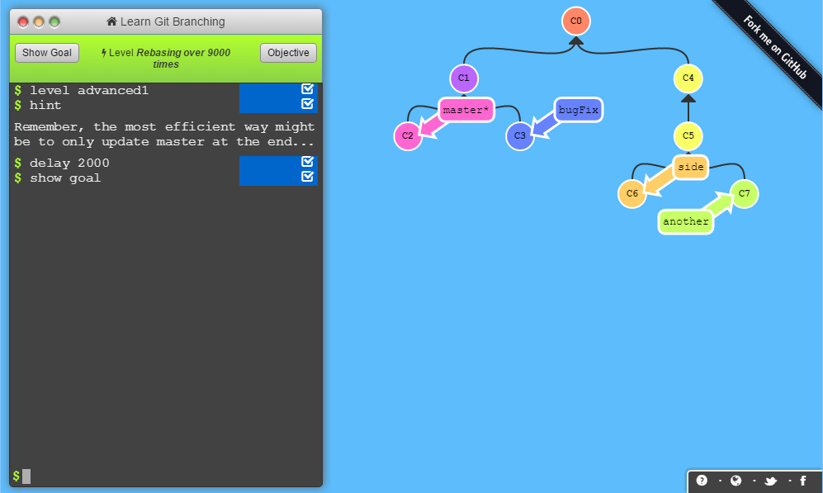Select the C4 commit node
This screenshot has width=823, height=493.
(688, 78)
